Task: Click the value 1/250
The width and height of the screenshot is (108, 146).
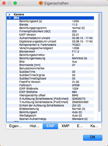Action: 75,21
